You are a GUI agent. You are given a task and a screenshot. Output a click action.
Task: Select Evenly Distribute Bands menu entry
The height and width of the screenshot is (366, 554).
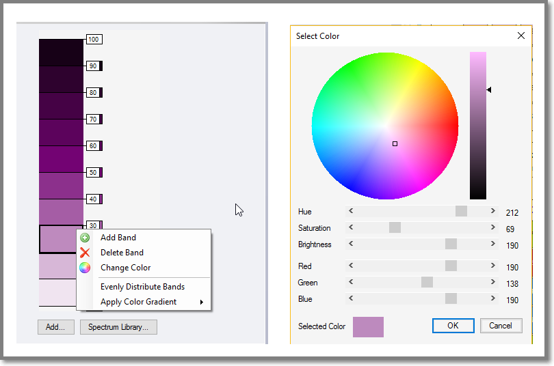(x=142, y=287)
